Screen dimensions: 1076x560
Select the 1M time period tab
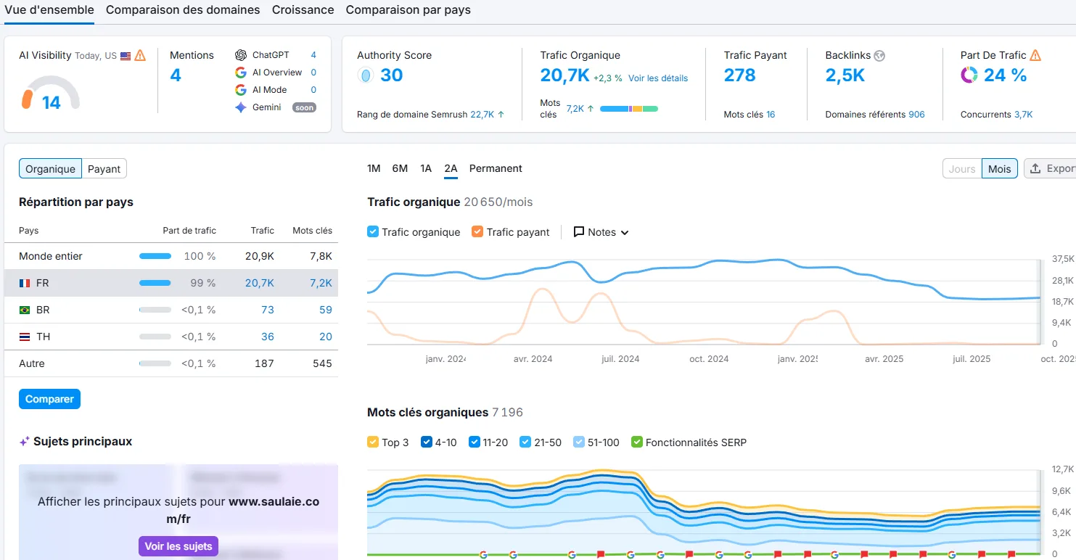[x=373, y=168]
